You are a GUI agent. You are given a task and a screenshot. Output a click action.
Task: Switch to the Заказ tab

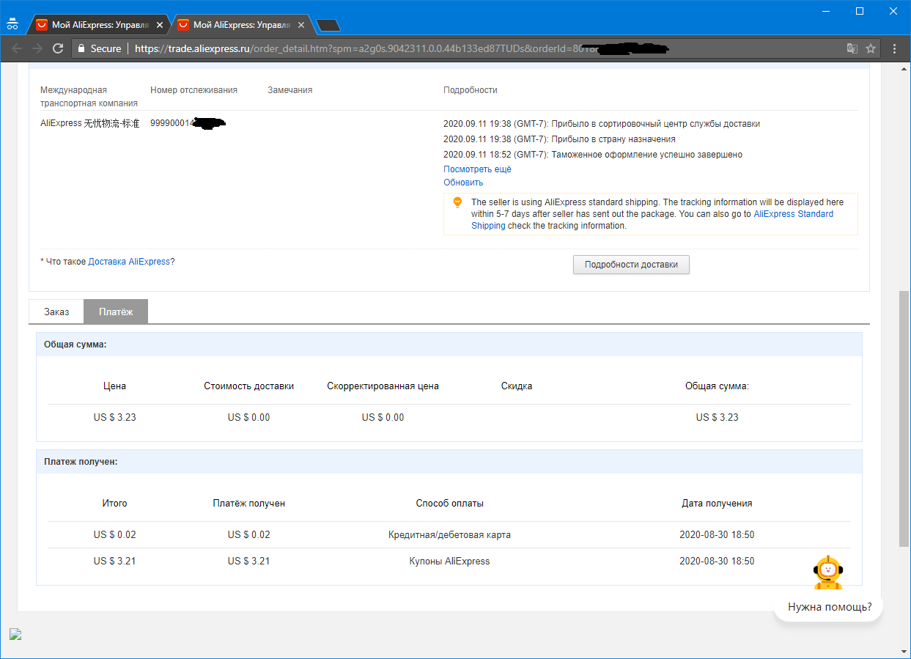click(56, 312)
